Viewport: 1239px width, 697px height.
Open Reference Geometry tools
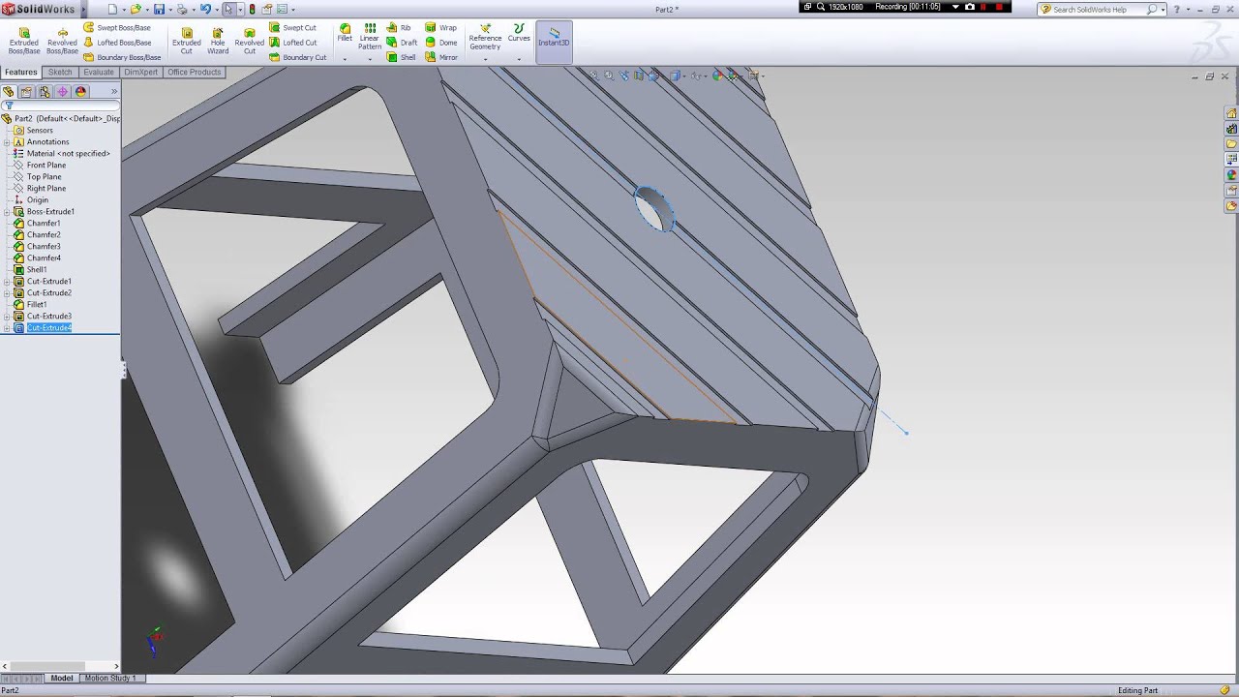485,37
